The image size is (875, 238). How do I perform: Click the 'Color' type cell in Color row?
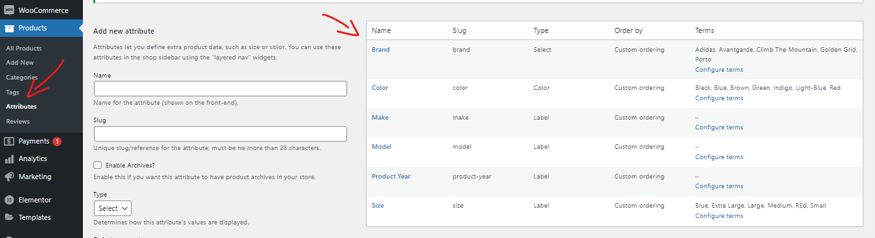(x=542, y=88)
